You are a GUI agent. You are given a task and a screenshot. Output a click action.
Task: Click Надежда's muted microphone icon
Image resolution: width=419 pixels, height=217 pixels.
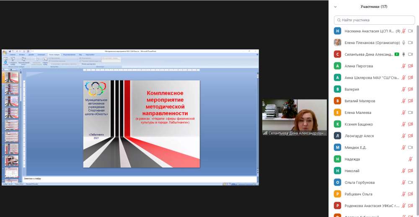[411, 159]
